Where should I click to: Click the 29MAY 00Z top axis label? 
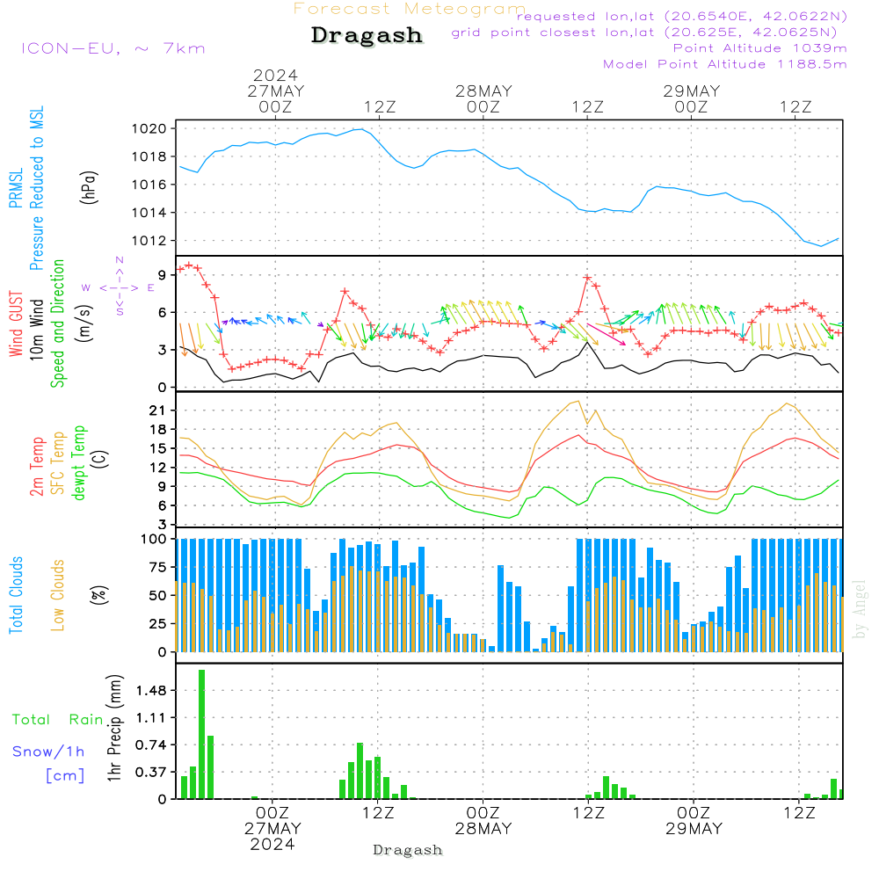click(691, 98)
